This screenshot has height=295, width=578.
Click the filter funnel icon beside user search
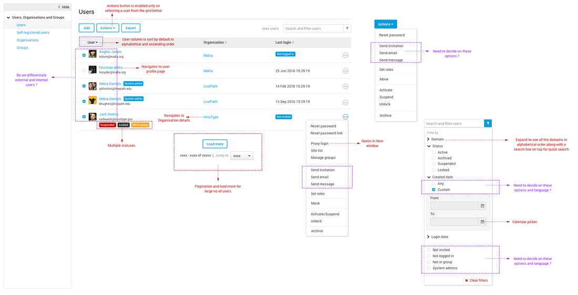coord(347,28)
